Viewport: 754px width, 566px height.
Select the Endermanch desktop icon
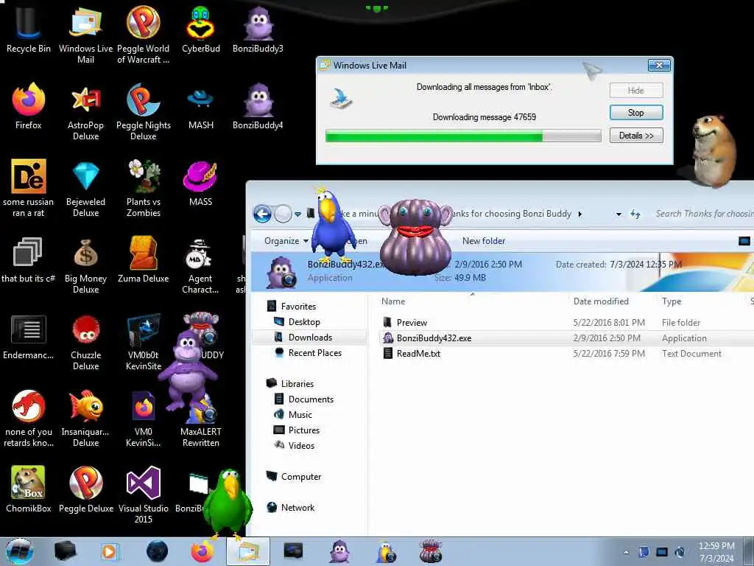[29, 336]
